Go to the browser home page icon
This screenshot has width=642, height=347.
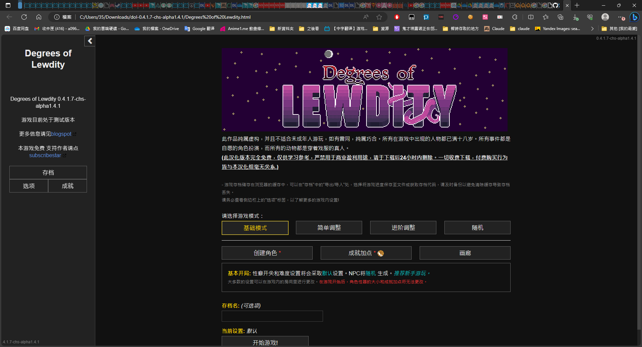click(39, 17)
